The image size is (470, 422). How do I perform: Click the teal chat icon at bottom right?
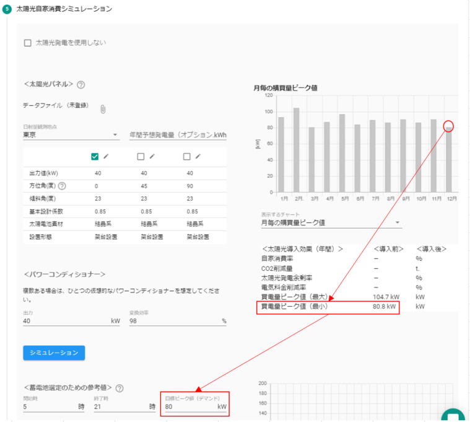(x=453, y=415)
